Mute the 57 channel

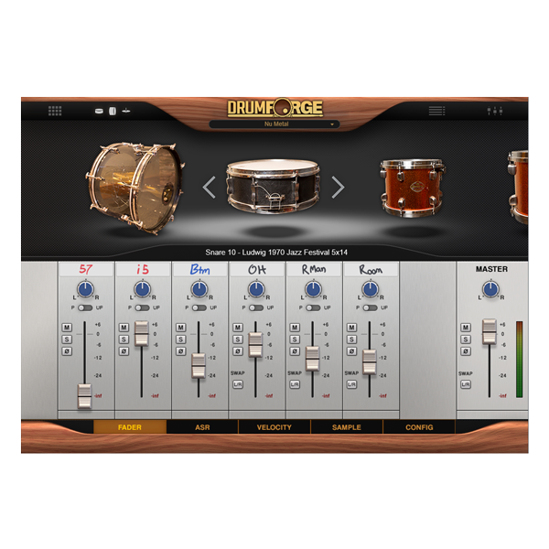(x=67, y=328)
